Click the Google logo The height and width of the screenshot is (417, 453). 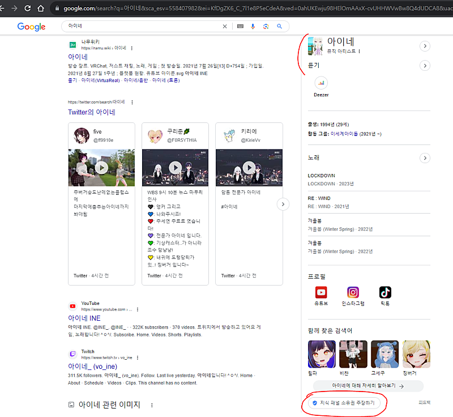coord(31,27)
